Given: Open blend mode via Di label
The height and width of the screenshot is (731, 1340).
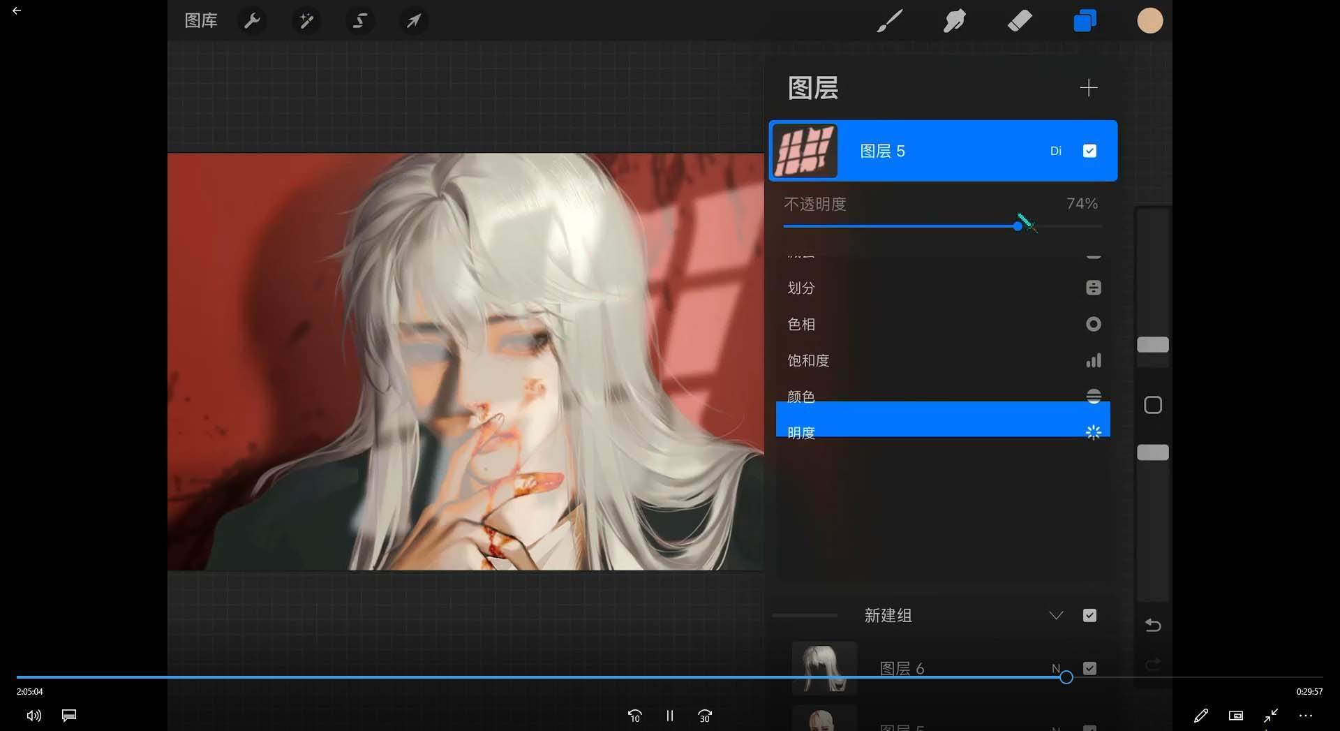Looking at the screenshot, I should pos(1057,150).
